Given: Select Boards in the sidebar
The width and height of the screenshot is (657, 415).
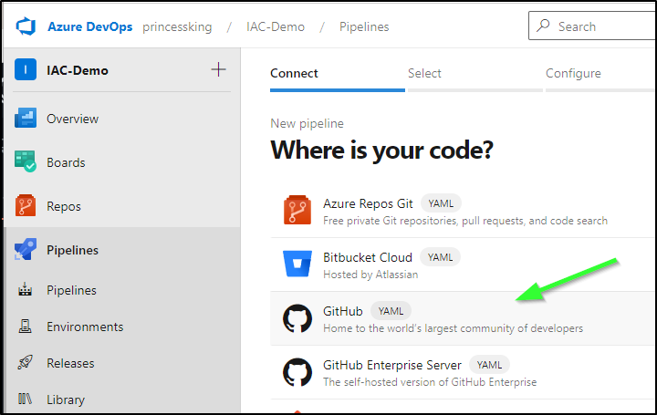Looking at the screenshot, I should coord(66,162).
